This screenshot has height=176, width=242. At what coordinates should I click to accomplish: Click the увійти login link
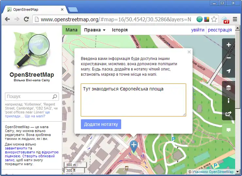pos(197,30)
